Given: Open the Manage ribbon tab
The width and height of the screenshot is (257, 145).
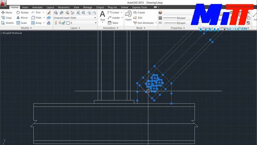Looking at the screenshot, I should point(88,7).
